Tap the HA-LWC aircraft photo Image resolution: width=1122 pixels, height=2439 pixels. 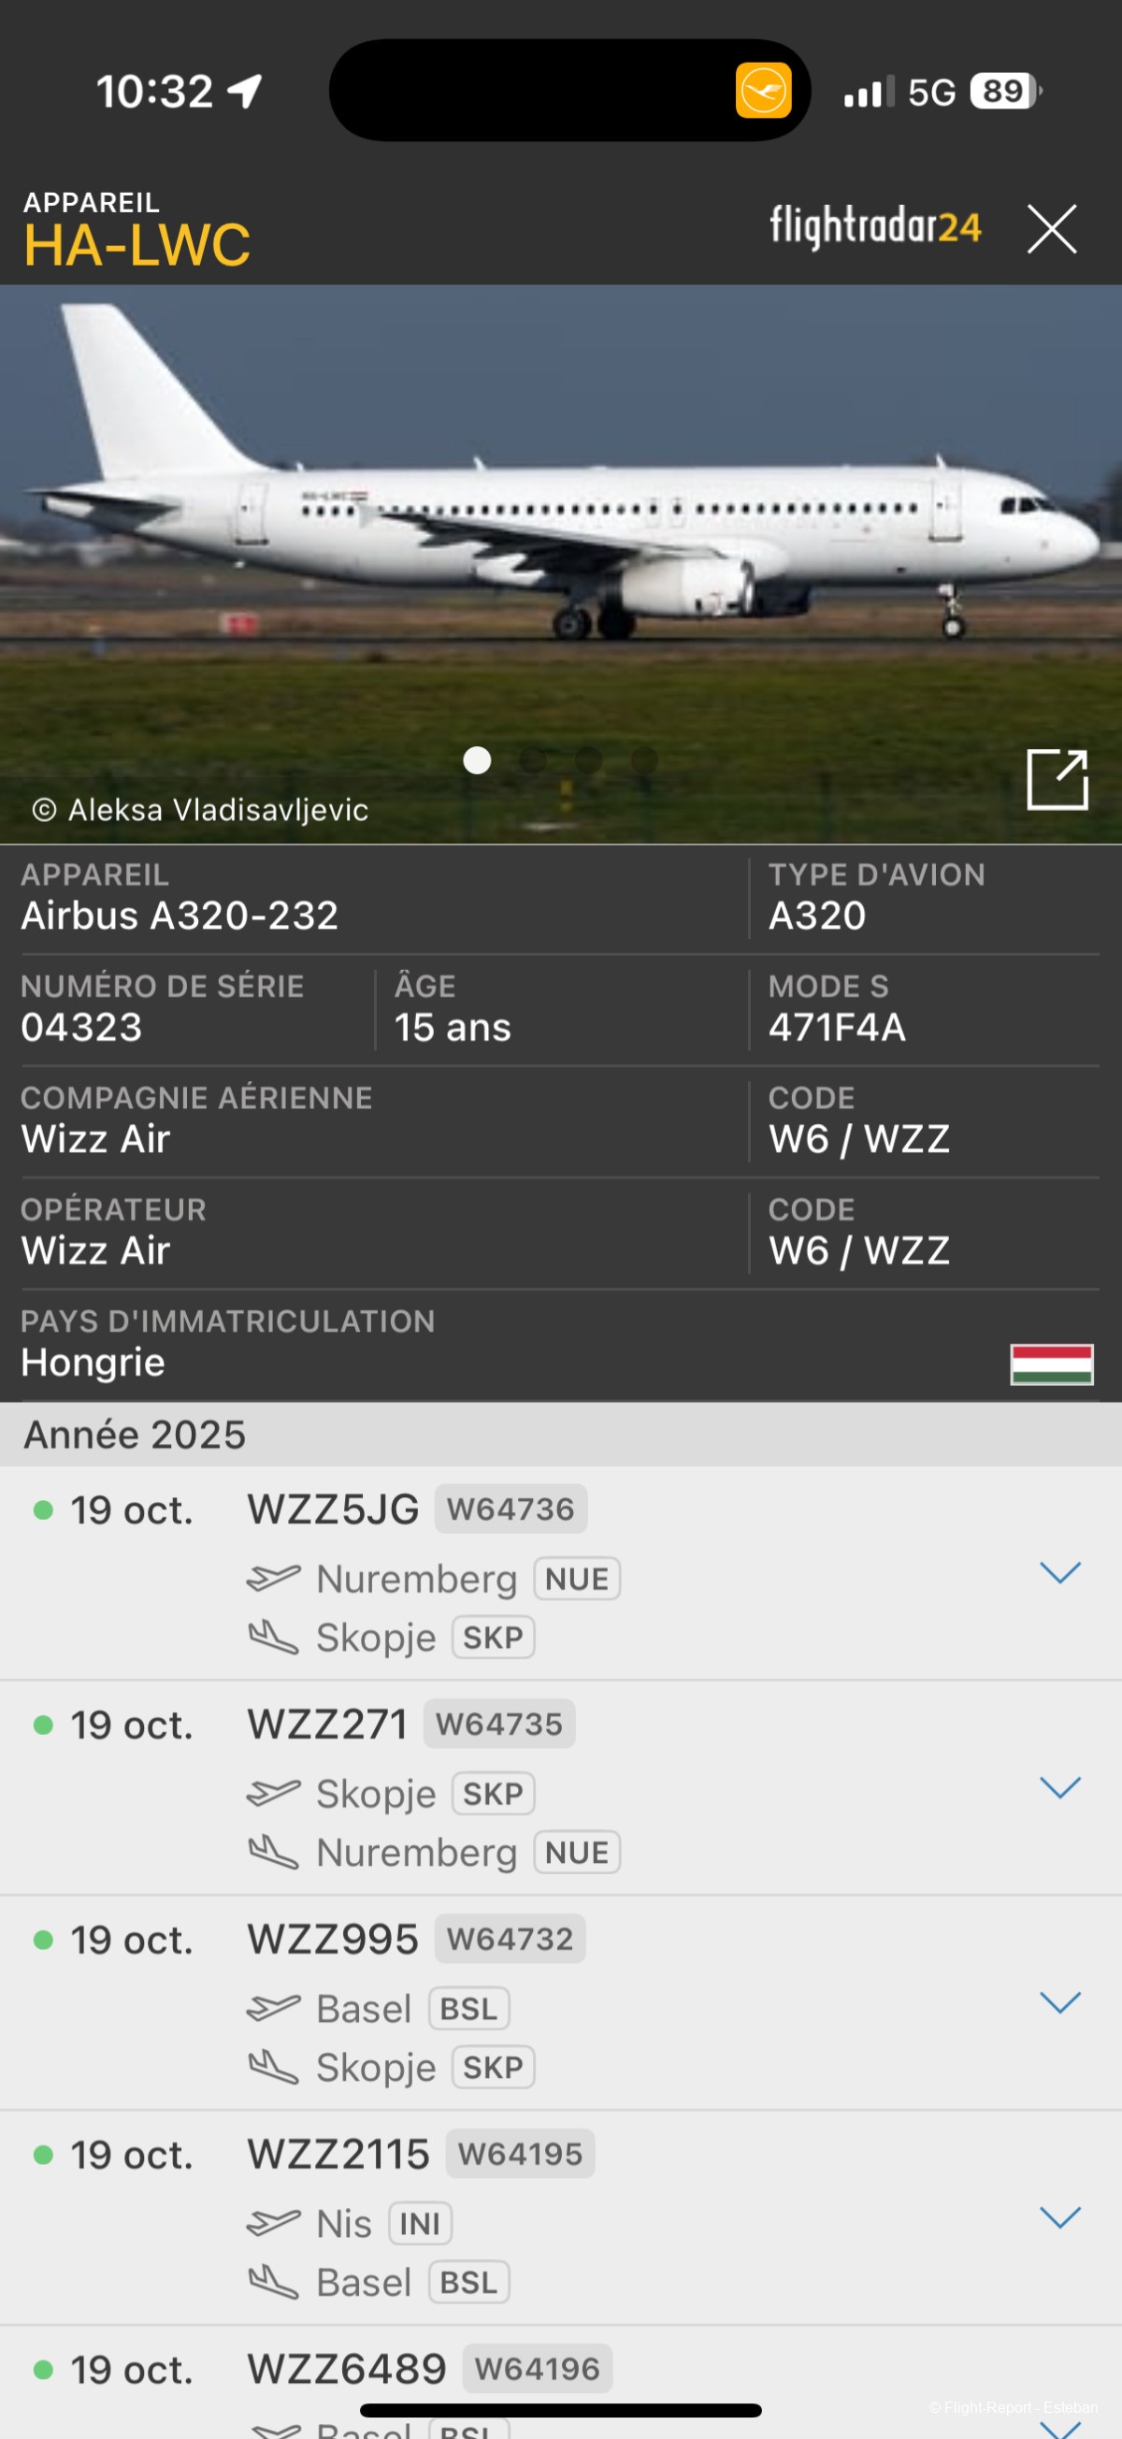(560, 530)
